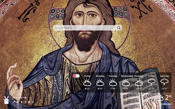This screenshot has height=109, width=175.
Task: Click Wednesday's weather forecast icon
Action: click(x=126, y=83)
